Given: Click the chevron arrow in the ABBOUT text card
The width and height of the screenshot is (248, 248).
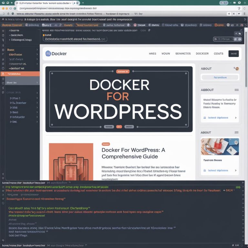Looking at the screenshot, I should [236, 118].
